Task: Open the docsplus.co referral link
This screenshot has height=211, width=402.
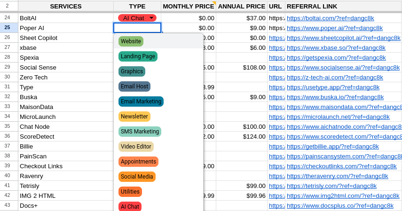Action: point(340,206)
